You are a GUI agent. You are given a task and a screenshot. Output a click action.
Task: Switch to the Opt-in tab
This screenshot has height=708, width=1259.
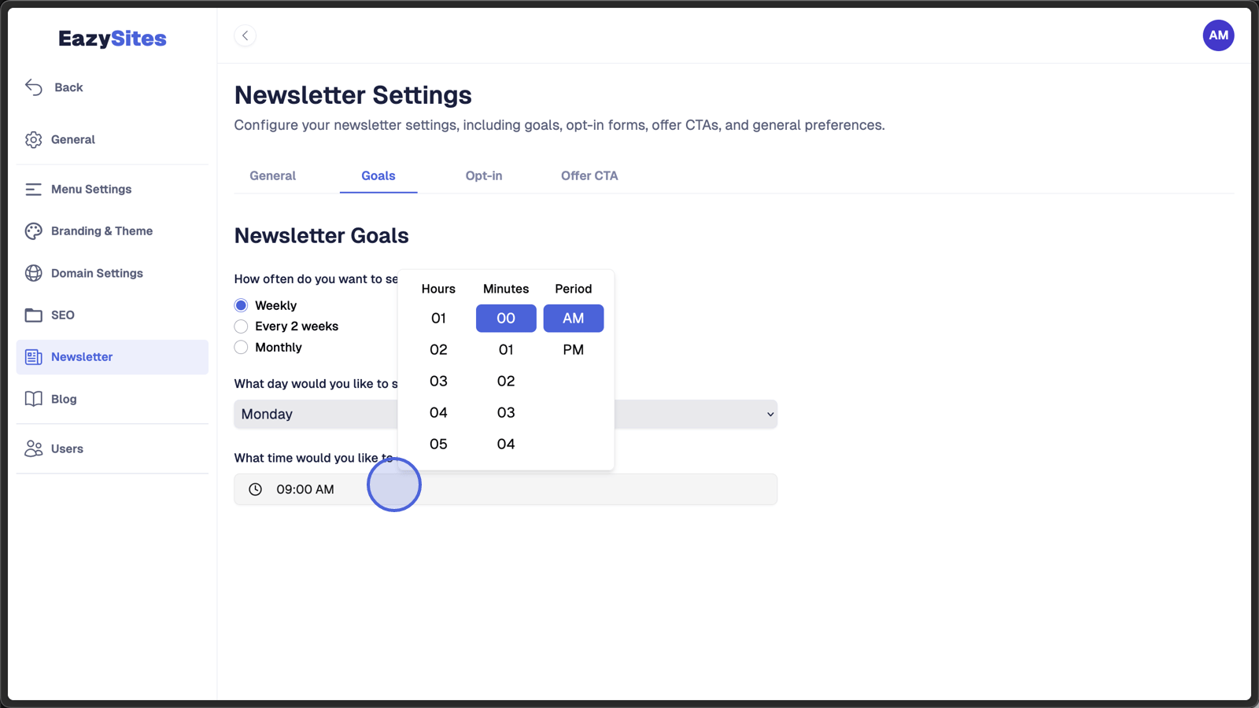pos(484,175)
